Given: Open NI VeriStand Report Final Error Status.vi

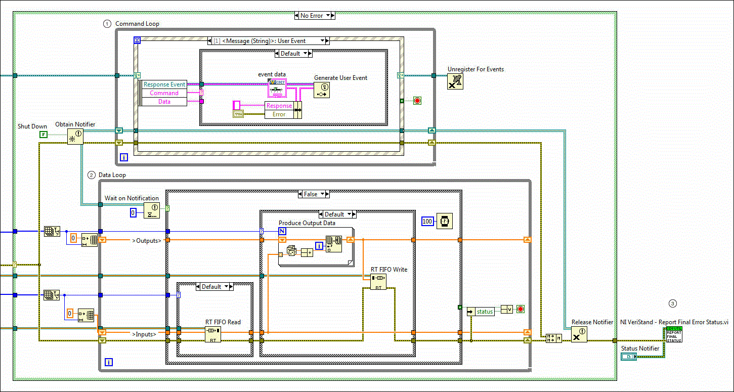Looking at the screenshot, I should tap(674, 334).
